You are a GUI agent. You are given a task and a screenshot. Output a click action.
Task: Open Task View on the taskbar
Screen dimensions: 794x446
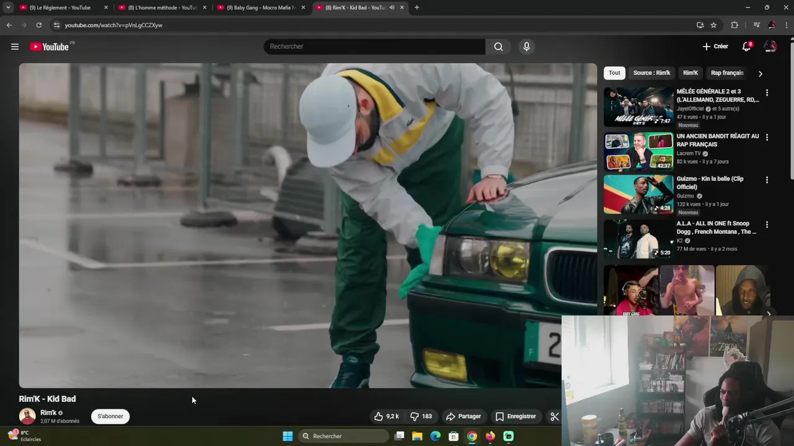click(399, 436)
